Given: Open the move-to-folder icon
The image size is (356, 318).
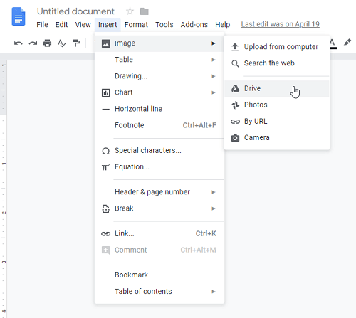Looking at the screenshot, I should click(x=145, y=11).
